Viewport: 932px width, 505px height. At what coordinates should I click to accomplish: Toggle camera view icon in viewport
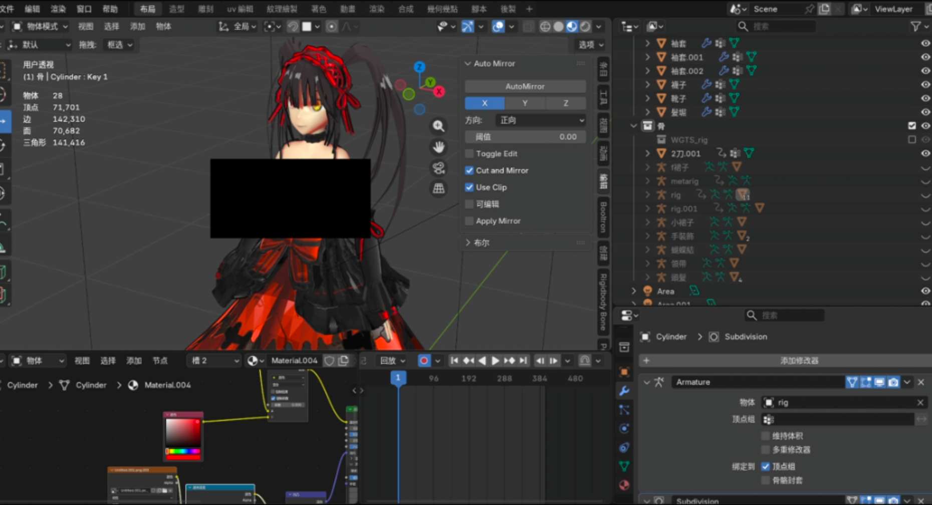pyautogui.click(x=438, y=168)
